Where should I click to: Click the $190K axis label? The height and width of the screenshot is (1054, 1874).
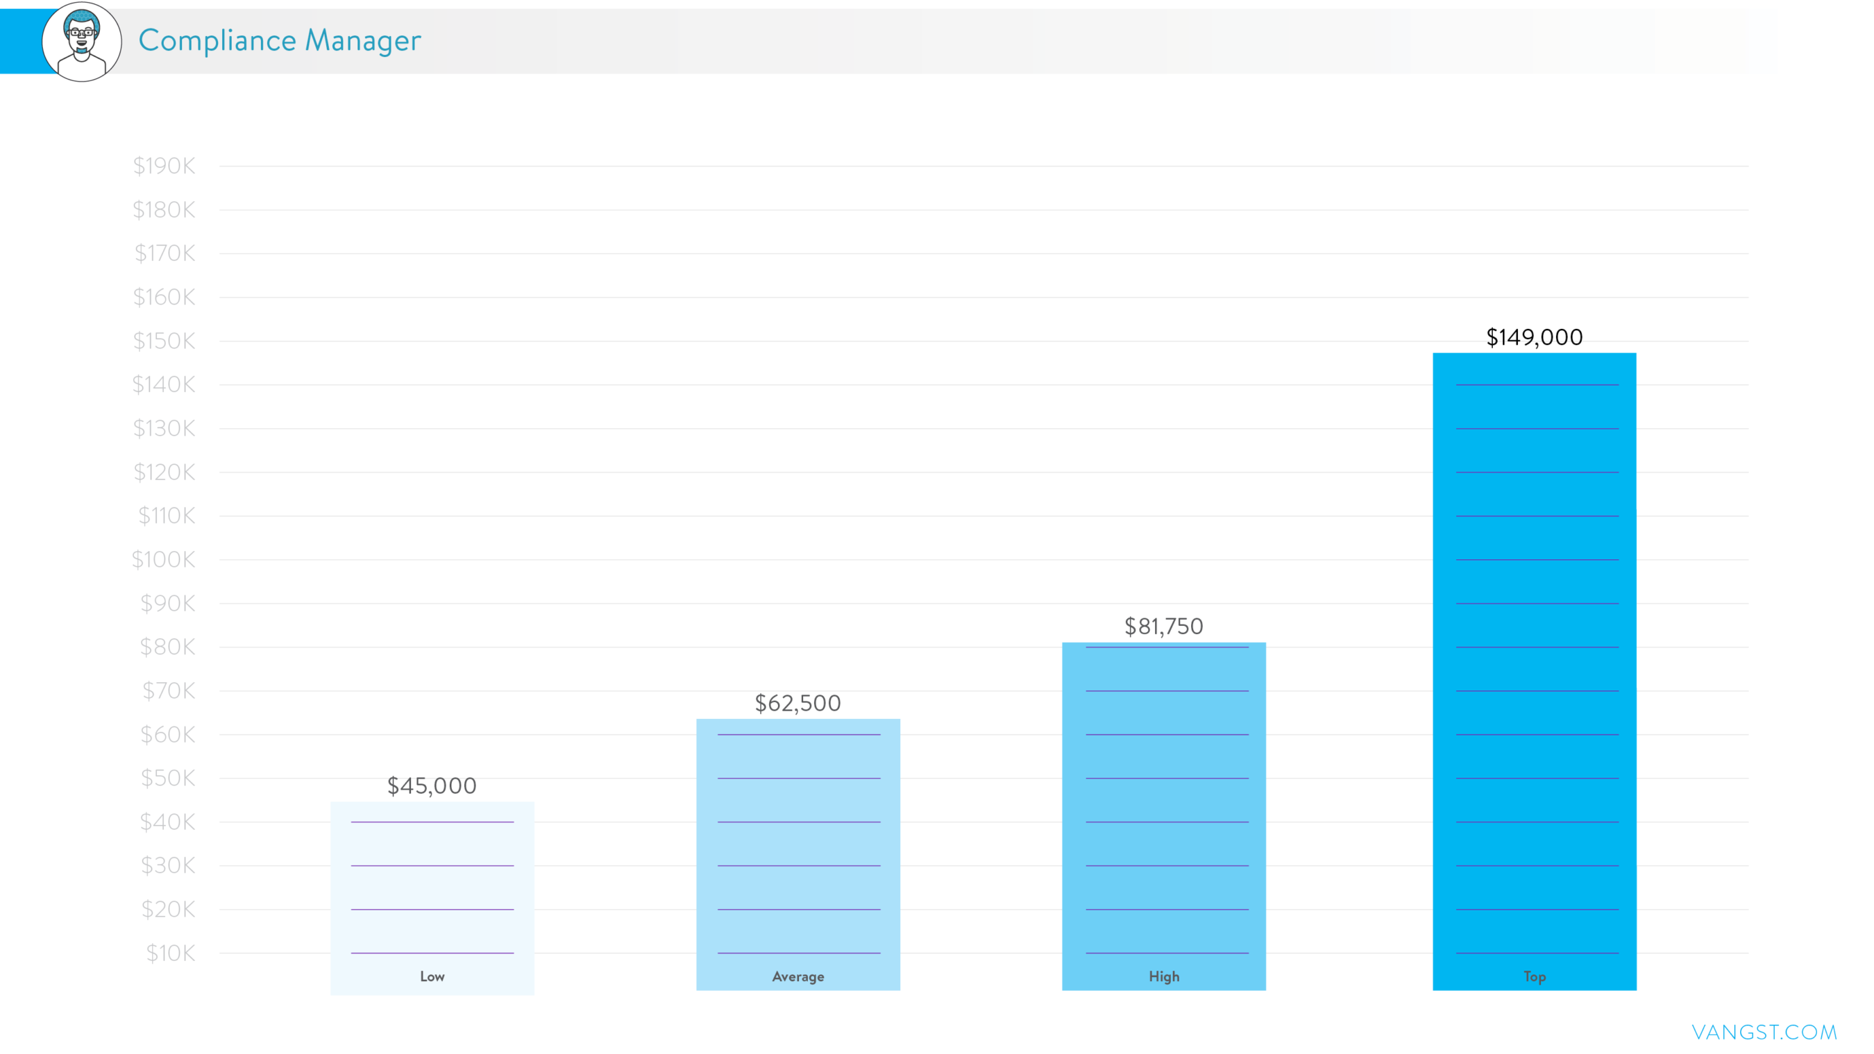coord(164,166)
